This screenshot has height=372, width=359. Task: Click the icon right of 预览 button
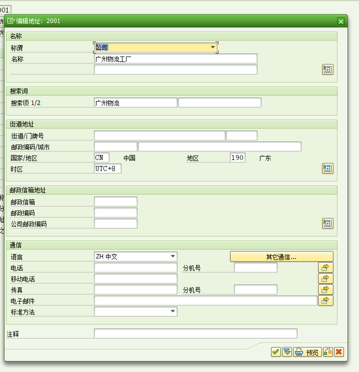coord(328,352)
